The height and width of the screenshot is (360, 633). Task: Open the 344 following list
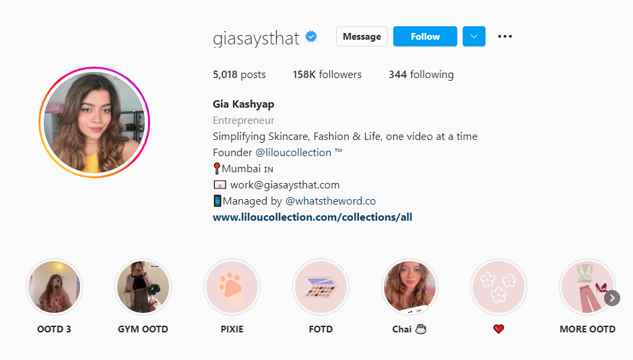[x=421, y=75]
